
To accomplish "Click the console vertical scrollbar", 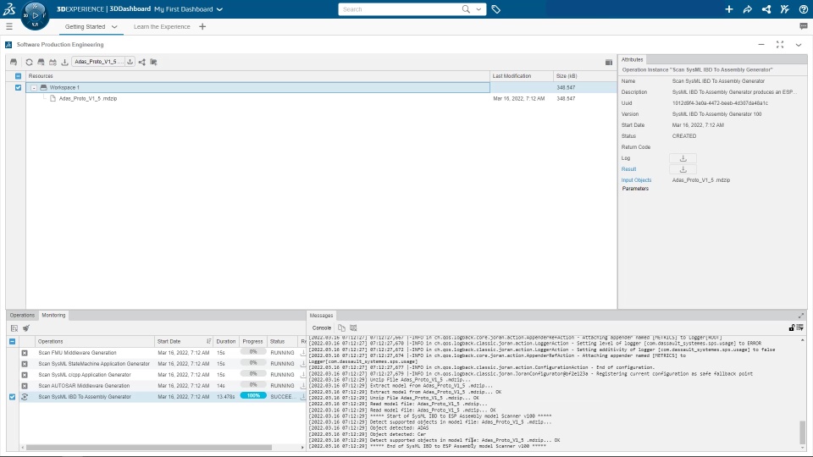I will (803, 432).
